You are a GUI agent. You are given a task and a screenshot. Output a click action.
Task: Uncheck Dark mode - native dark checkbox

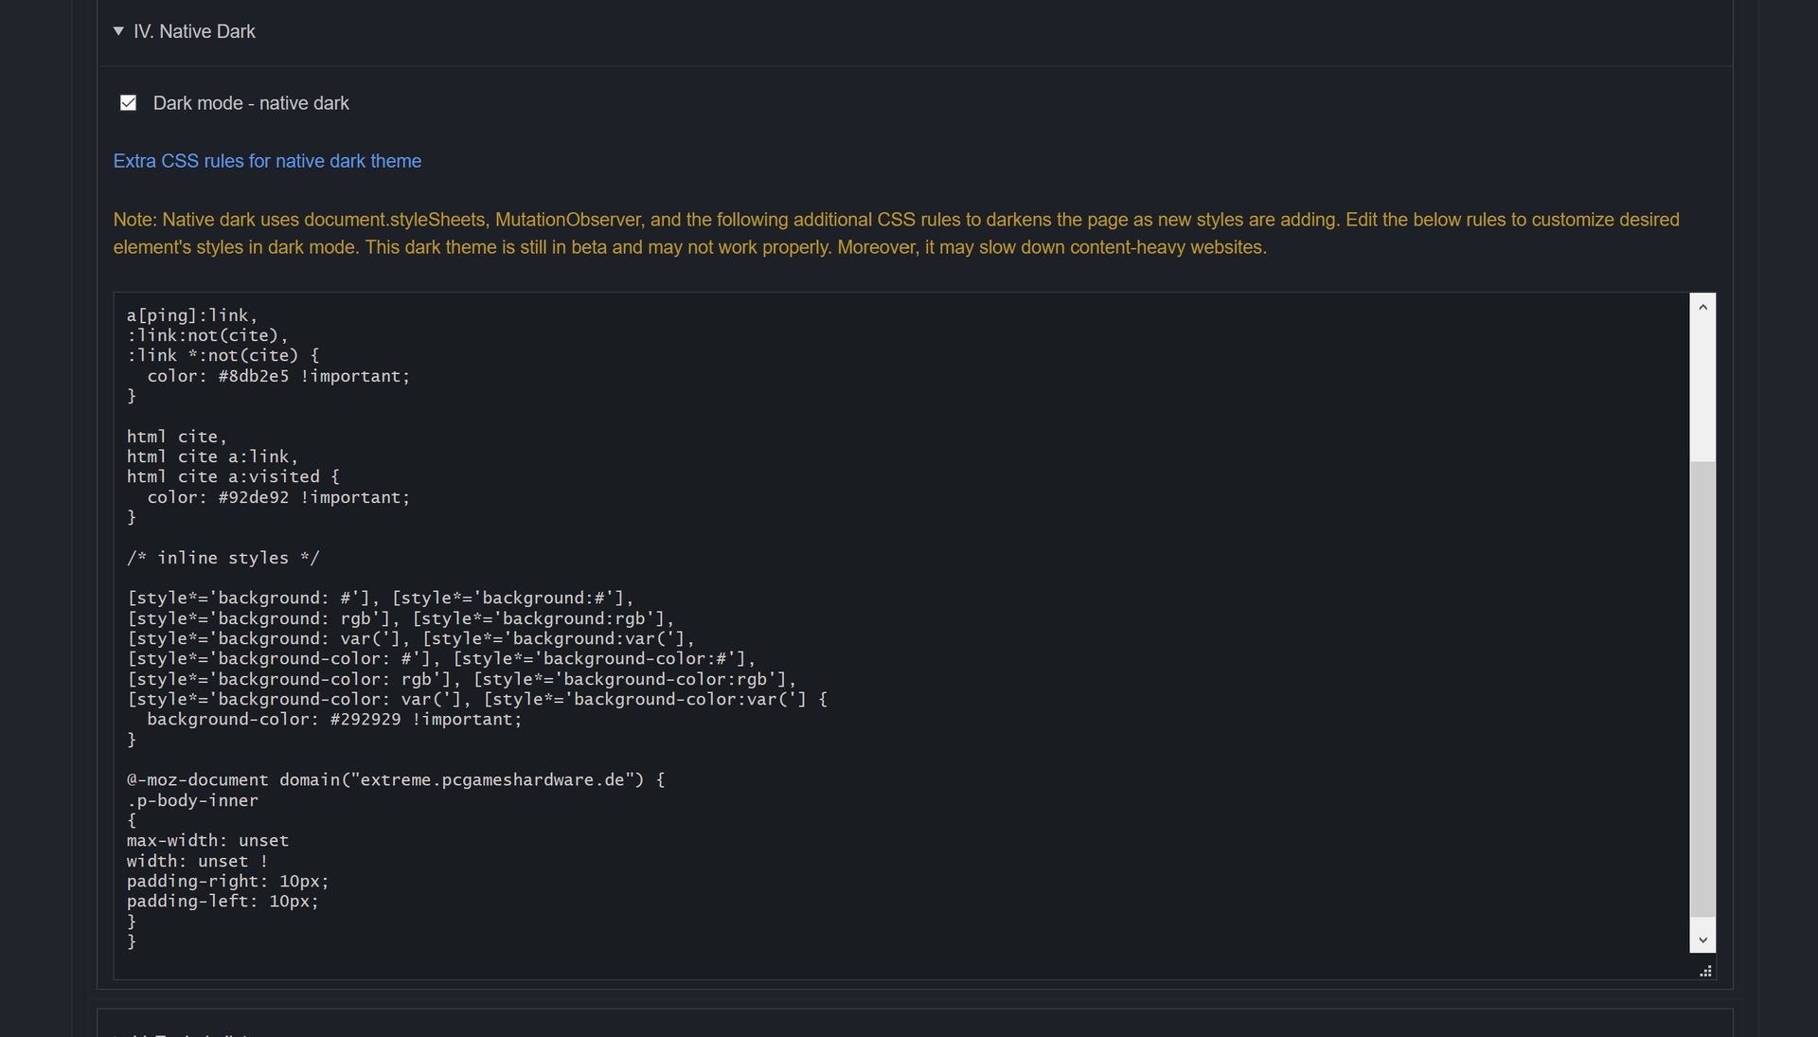(128, 102)
